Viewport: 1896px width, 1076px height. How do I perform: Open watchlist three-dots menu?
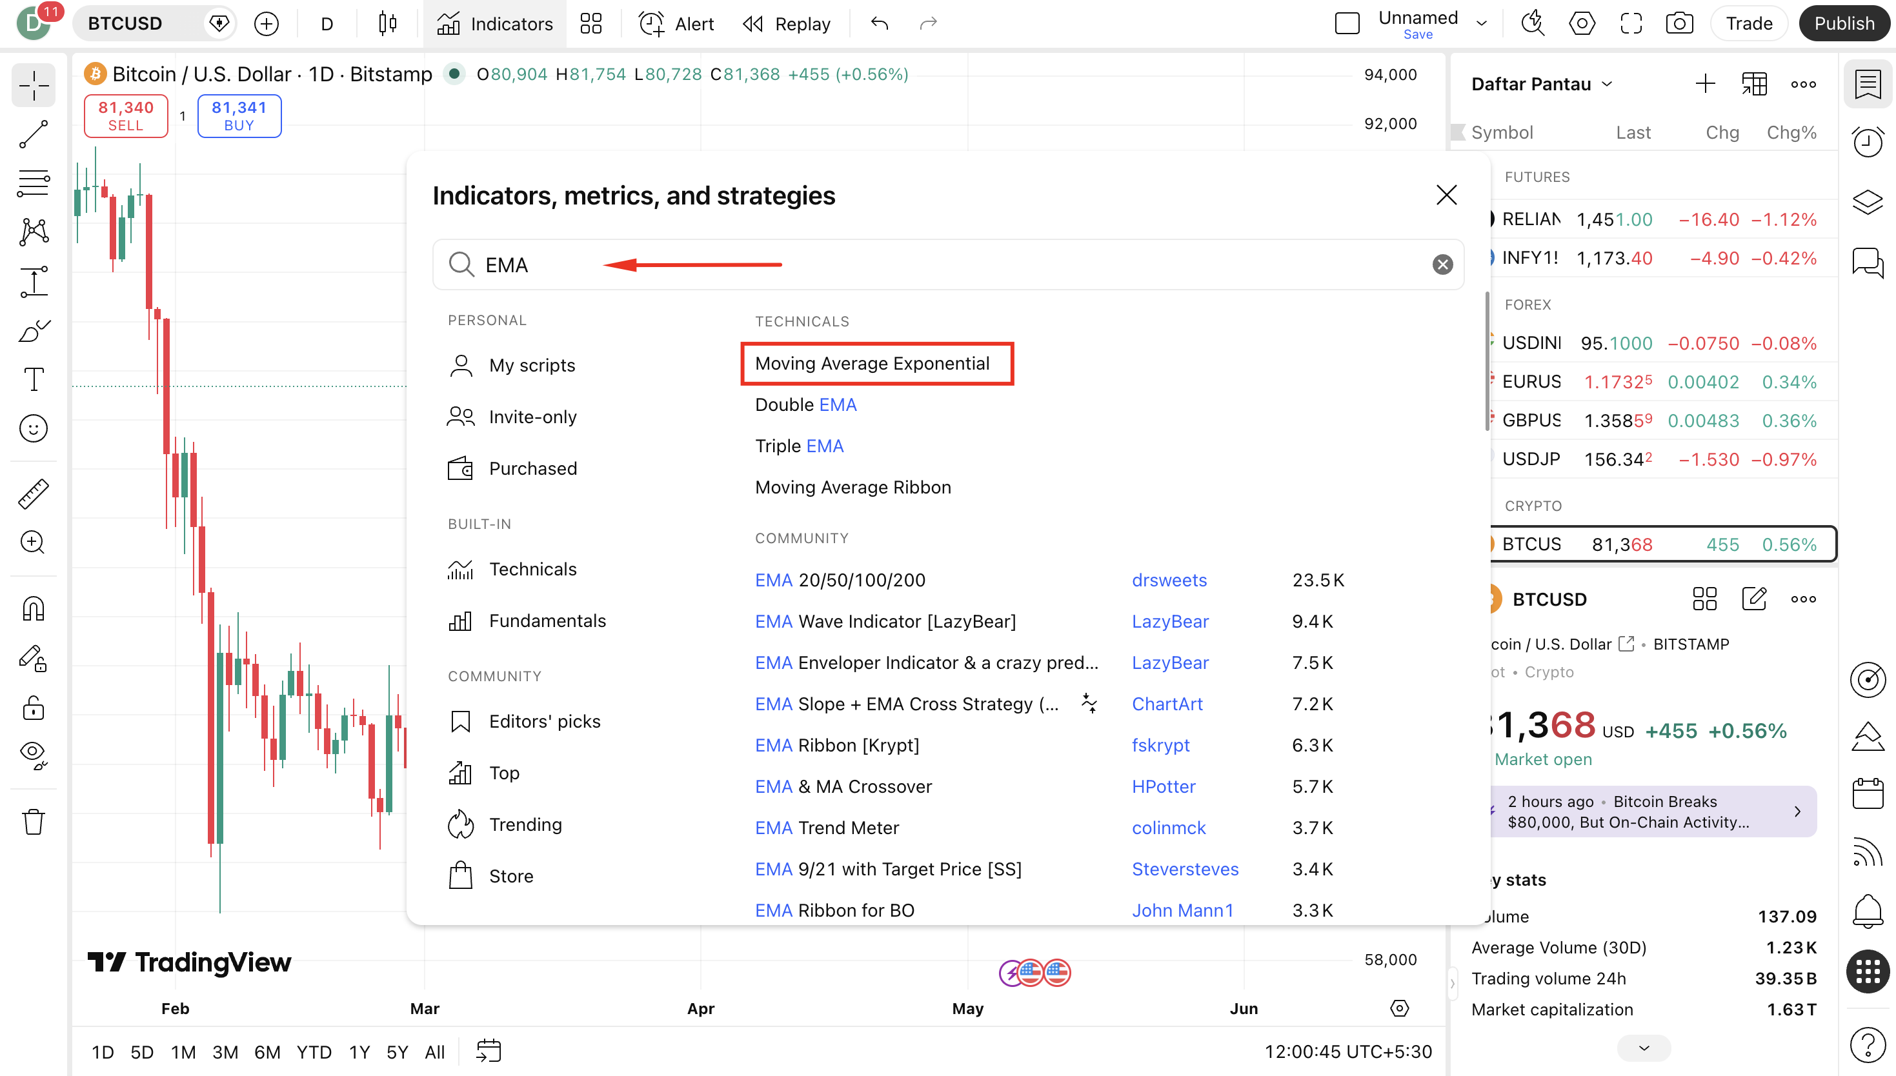(x=1803, y=83)
